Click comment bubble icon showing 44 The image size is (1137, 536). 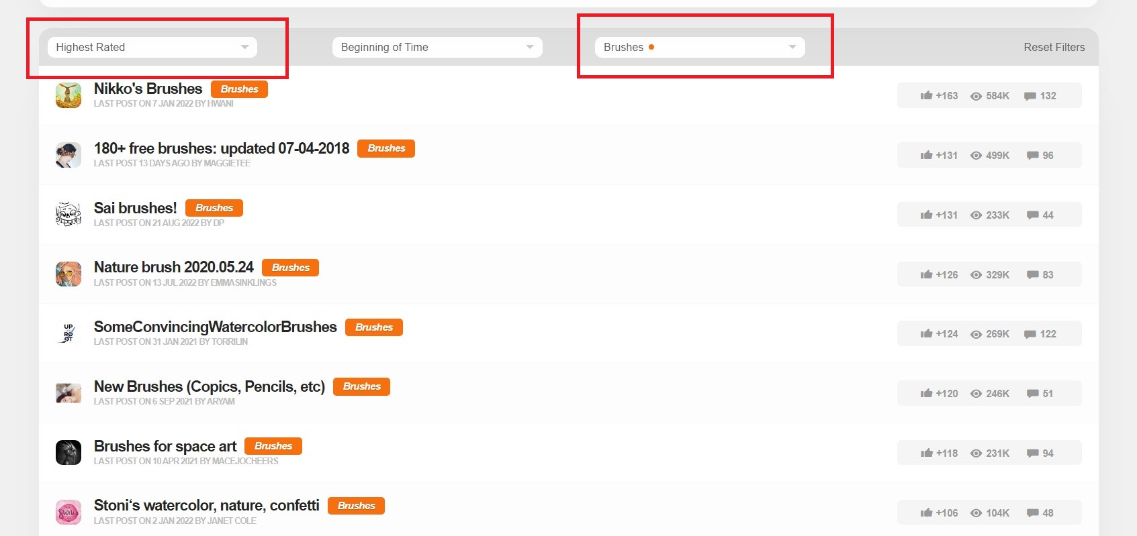click(x=1032, y=215)
